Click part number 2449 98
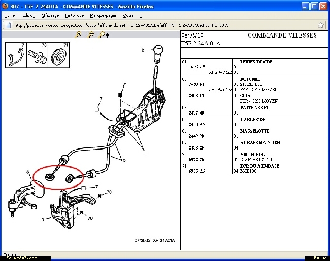This screenshot has height=261, width=330. tap(196, 136)
